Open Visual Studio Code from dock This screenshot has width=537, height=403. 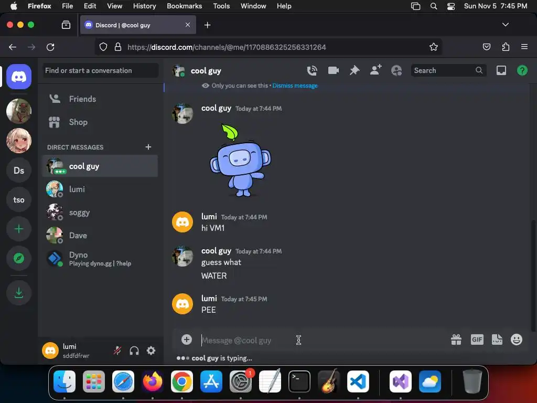[x=358, y=381]
